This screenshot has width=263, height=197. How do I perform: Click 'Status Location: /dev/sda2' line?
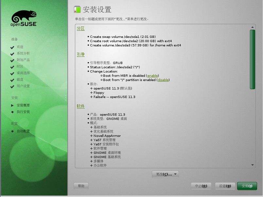[x=115, y=67]
